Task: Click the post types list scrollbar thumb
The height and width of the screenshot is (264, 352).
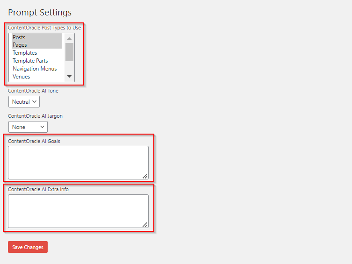Action: [69, 52]
